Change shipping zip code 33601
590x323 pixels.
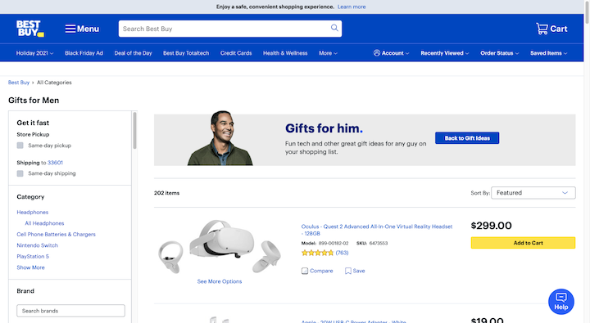55,163
